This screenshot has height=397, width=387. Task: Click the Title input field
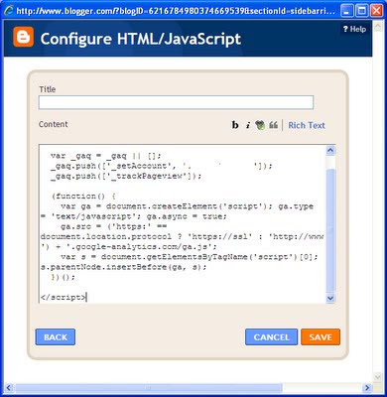point(176,102)
